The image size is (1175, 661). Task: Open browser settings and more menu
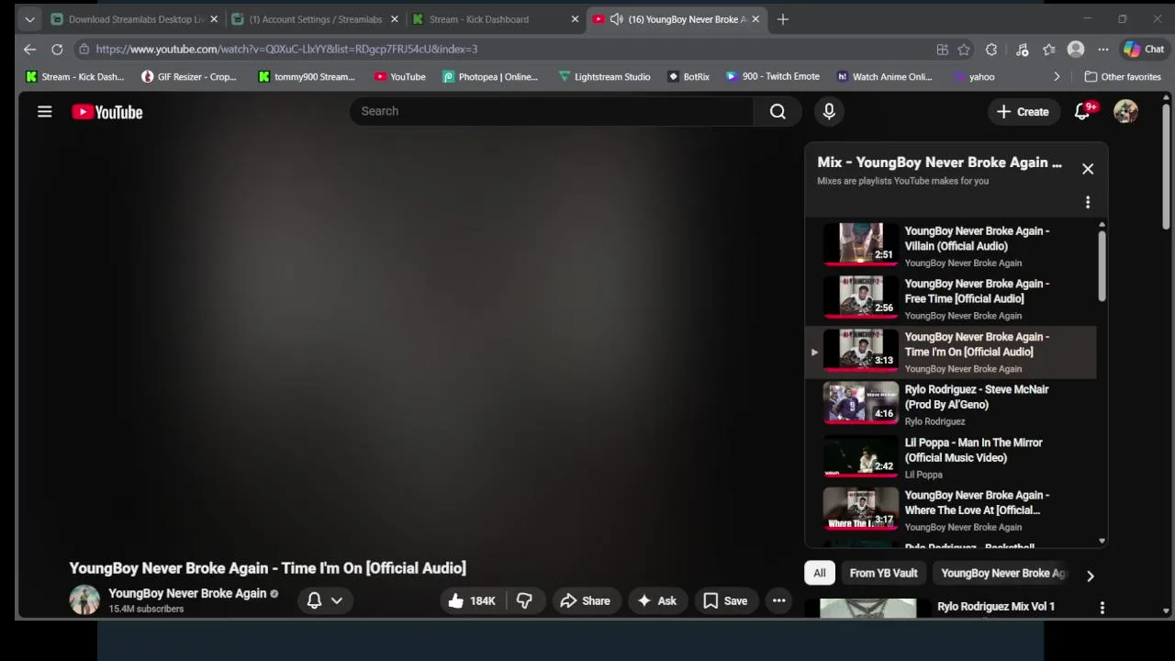click(x=1103, y=50)
